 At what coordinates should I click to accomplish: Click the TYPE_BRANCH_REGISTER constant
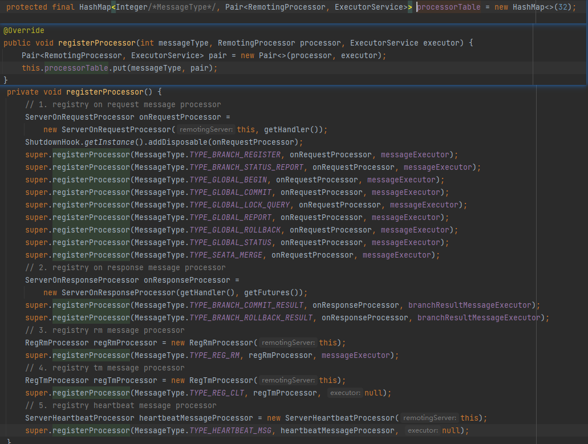235,154
